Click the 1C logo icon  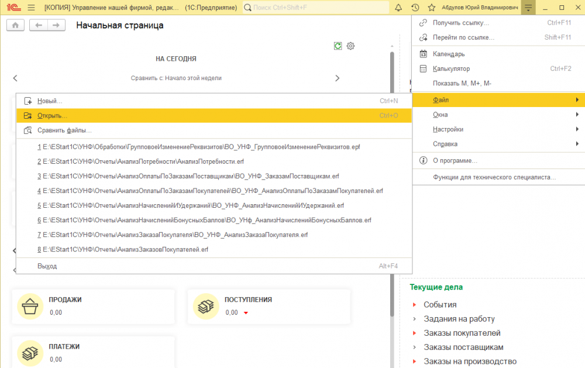point(13,8)
